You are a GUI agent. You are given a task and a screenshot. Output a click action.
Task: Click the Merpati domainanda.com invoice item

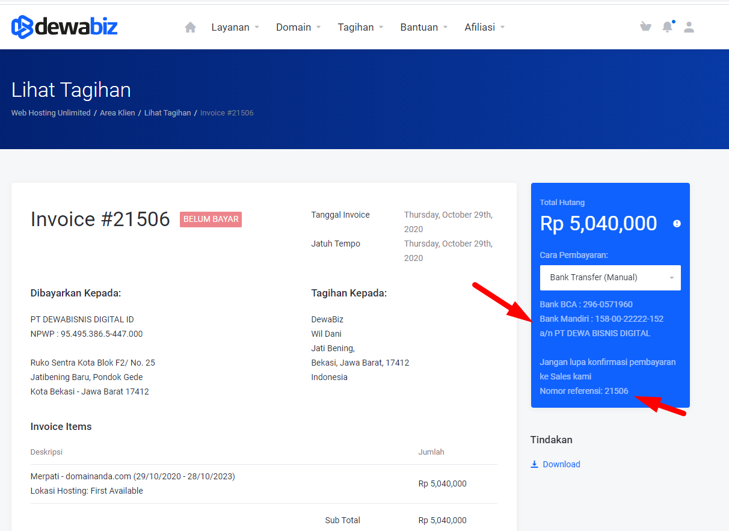132,476
